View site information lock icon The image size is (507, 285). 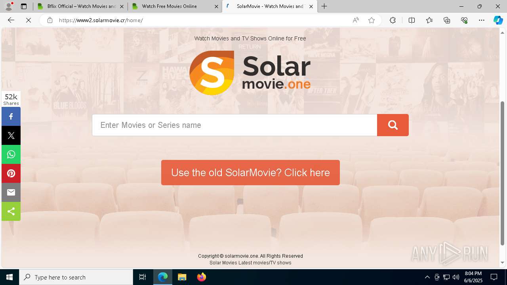(x=50, y=20)
